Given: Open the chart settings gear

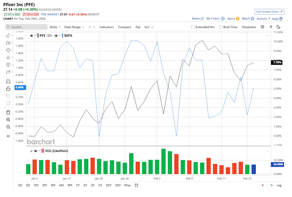Looking at the screenshot, I should click(x=262, y=27).
